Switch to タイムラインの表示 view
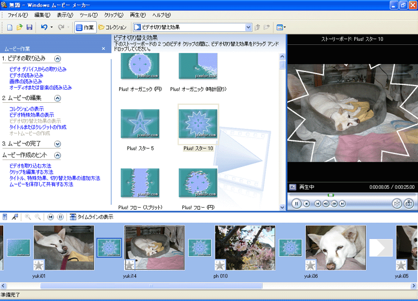This screenshot has height=301, width=418. (x=91, y=217)
